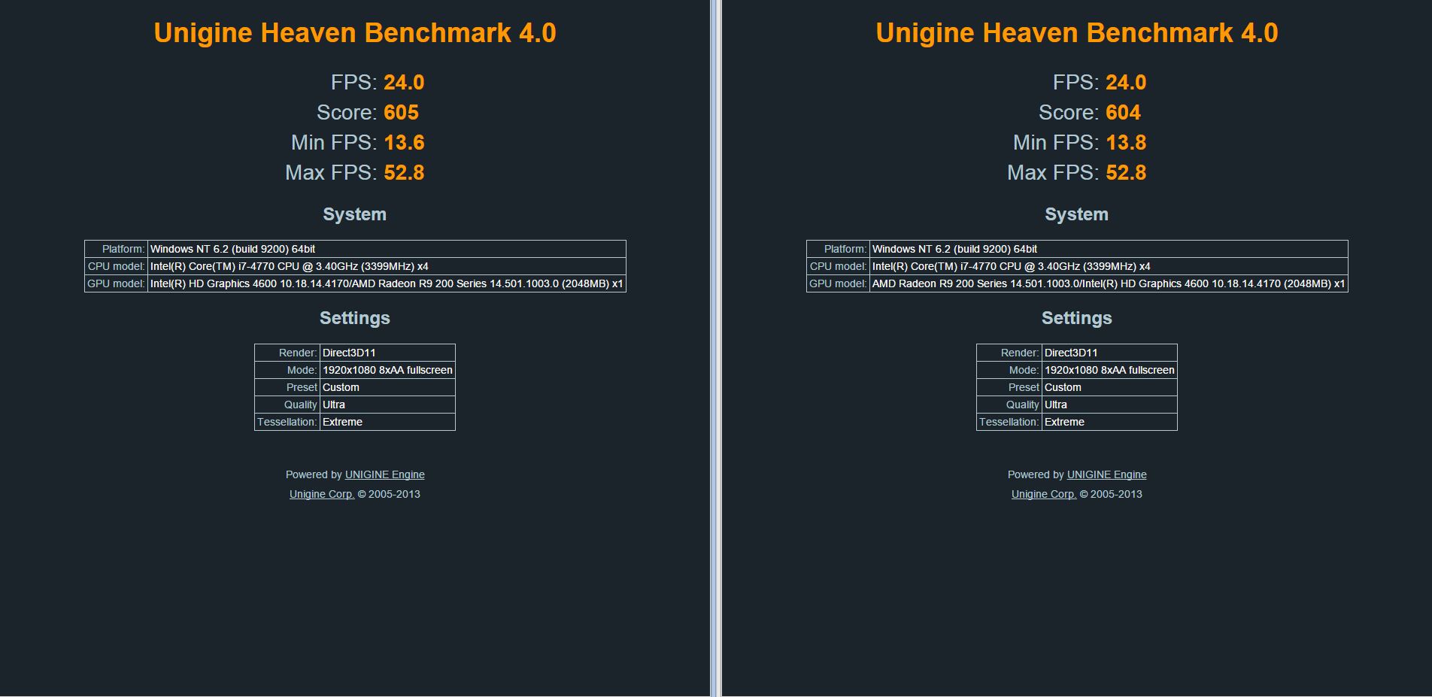This screenshot has width=1432, height=697.
Task: Open Unigine Corp. link in right report
Action: click(x=1044, y=494)
